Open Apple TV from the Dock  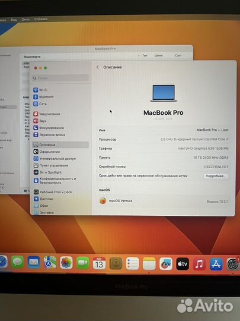tap(183, 264)
